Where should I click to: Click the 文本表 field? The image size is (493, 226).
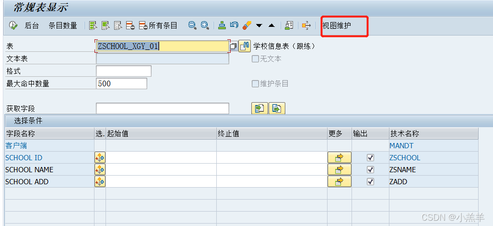163,59
